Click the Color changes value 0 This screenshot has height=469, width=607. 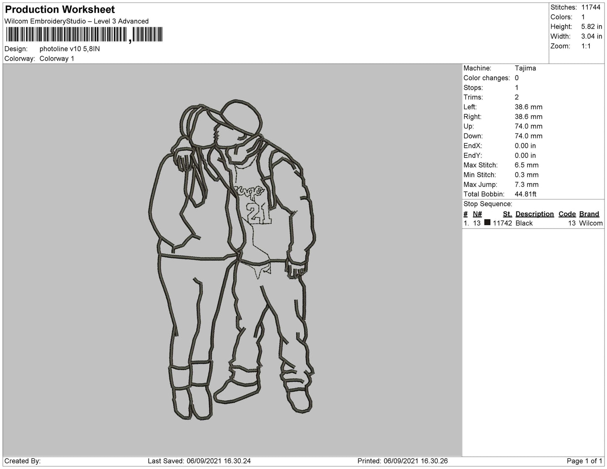(x=517, y=78)
